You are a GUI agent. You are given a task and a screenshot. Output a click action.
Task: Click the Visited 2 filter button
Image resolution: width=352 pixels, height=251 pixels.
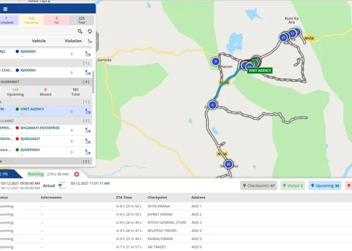pos(292,186)
